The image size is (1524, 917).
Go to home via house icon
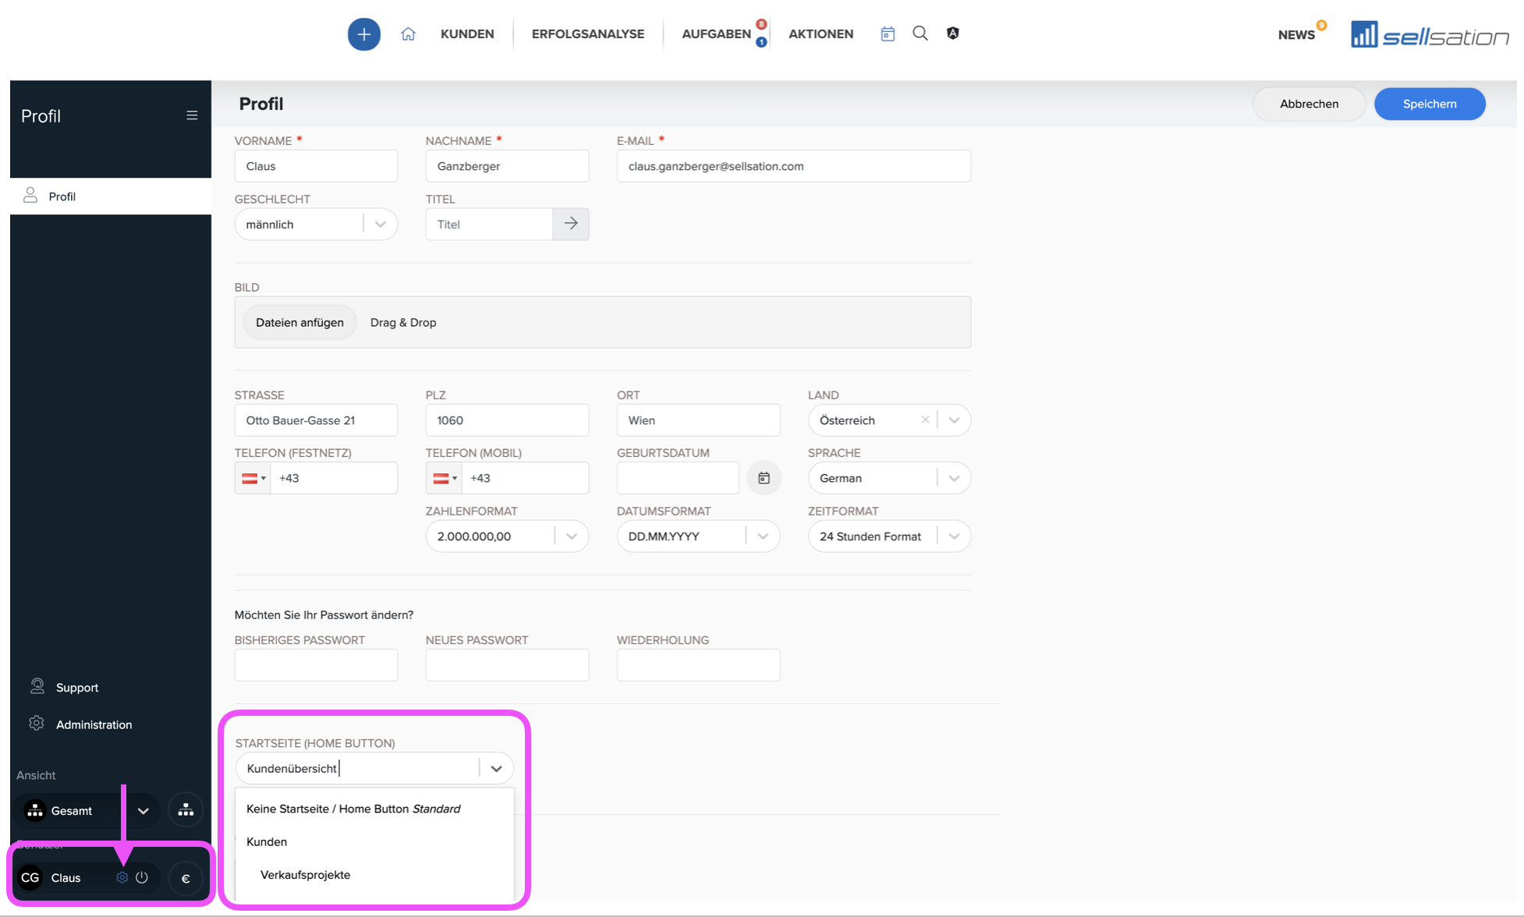pyautogui.click(x=408, y=34)
